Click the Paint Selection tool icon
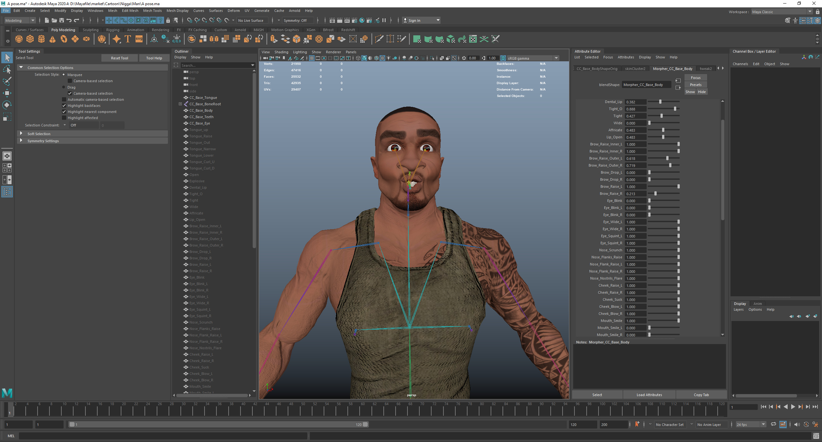The height and width of the screenshot is (442, 822). click(x=7, y=81)
